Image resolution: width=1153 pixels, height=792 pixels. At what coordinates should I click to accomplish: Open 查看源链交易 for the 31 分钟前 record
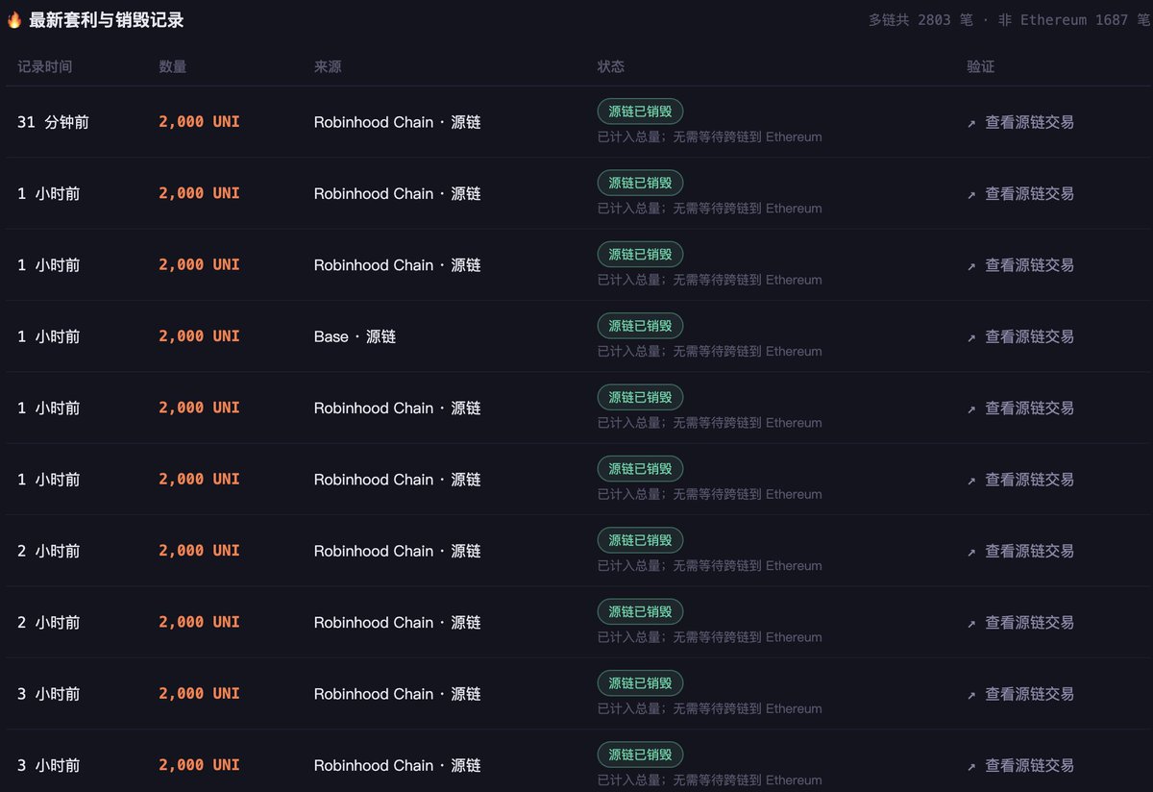(1029, 123)
